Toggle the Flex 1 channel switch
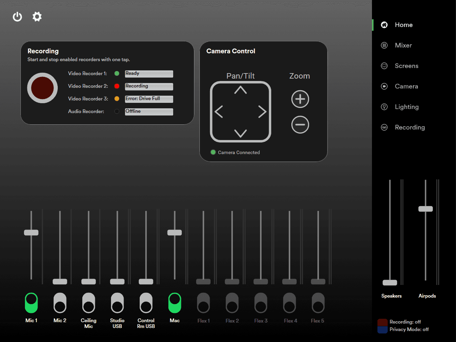The image size is (456, 342). pyautogui.click(x=204, y=303)
